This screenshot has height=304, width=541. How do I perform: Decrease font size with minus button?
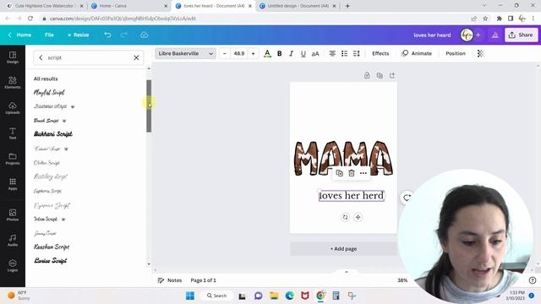(x=225, y=53)
